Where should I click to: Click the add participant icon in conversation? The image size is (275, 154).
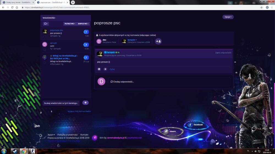[x=158, y=41]
